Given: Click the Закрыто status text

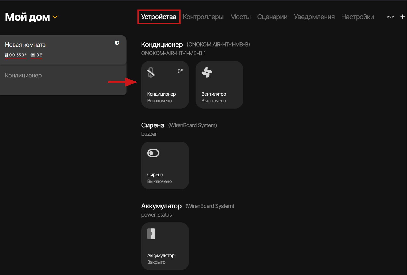Looking at the screenshot, I should pos(156,262).
